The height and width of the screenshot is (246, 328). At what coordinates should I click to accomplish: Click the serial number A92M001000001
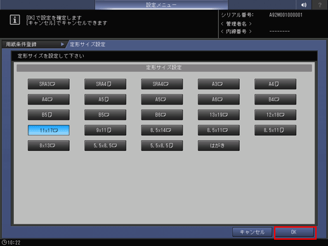[x=285, y=15]
